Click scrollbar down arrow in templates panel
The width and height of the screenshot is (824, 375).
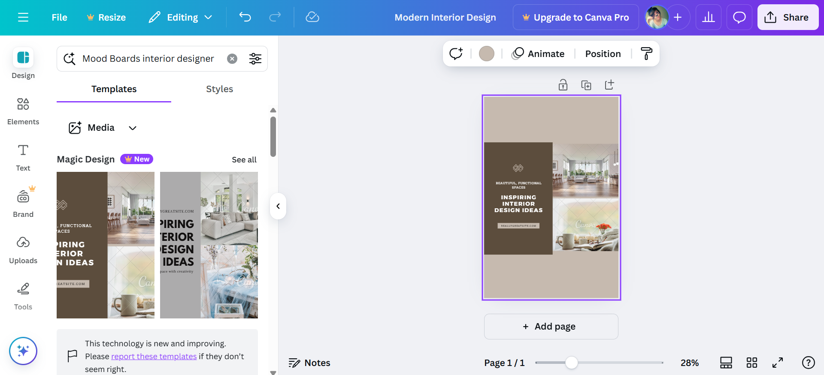tap(273, 372)
